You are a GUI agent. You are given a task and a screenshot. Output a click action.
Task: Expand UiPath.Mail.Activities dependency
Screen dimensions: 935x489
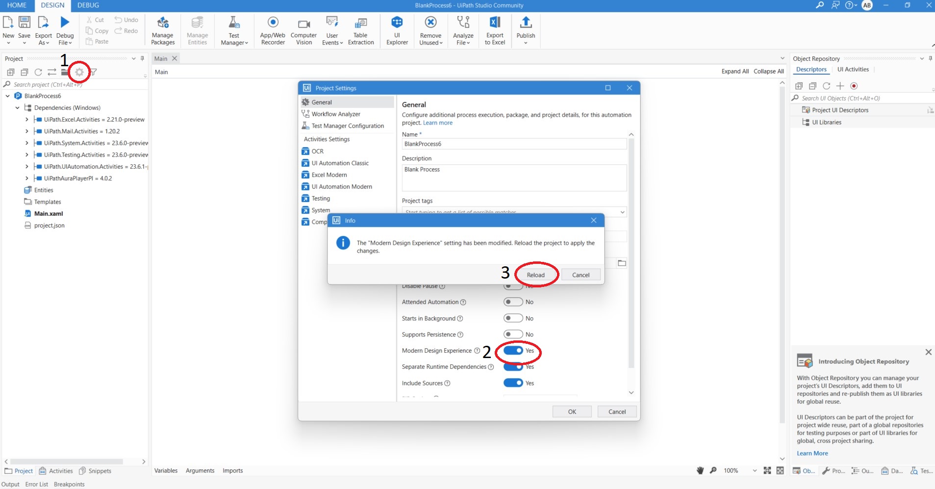pyautogui.click(x=26, y=131)
